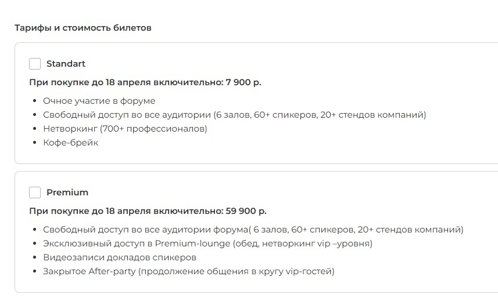Screen dimensions: 498x298
Task: Click the bullet dot before Кофе-брейк
Action: click(x=35, y=143)
